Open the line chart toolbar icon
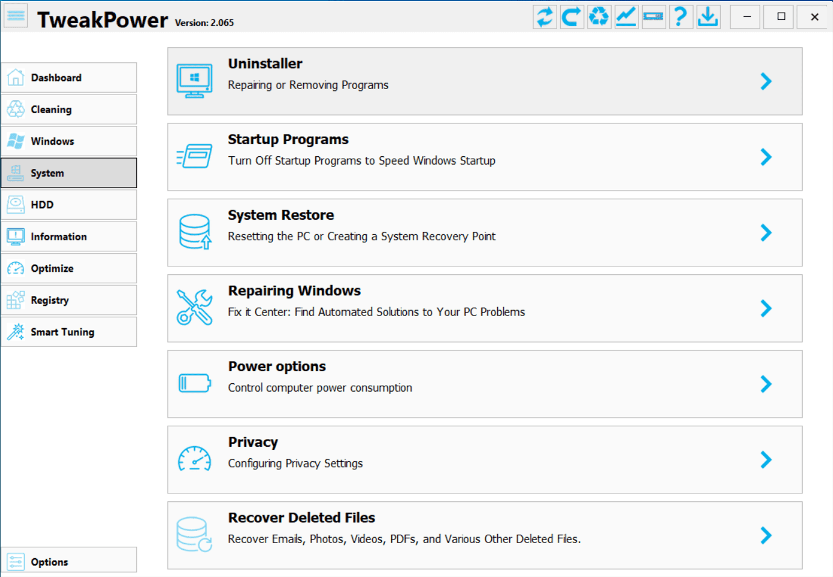Screen dimensions: 833x577 pos(626,16)
